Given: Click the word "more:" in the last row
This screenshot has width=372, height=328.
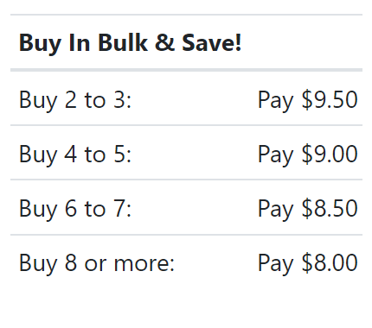Looking at the screenshot, I should 144,264.
